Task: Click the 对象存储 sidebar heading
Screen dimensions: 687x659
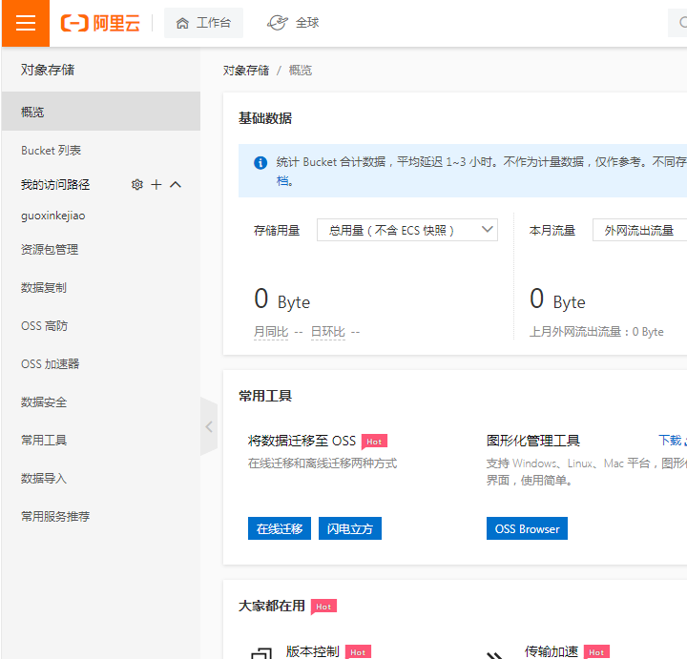Action: (48, 70)
